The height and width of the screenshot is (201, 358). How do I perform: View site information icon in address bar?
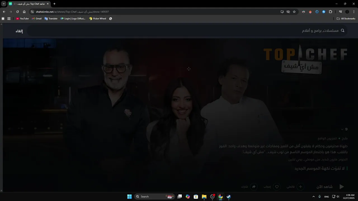coord(32,12)
